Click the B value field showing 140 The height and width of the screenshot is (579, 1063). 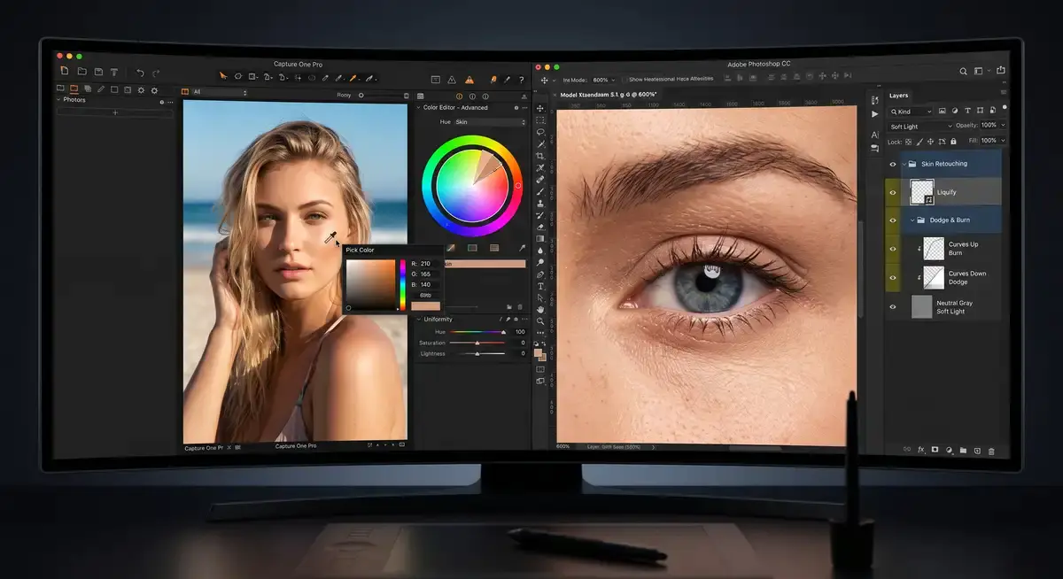[x=430, y=284]
